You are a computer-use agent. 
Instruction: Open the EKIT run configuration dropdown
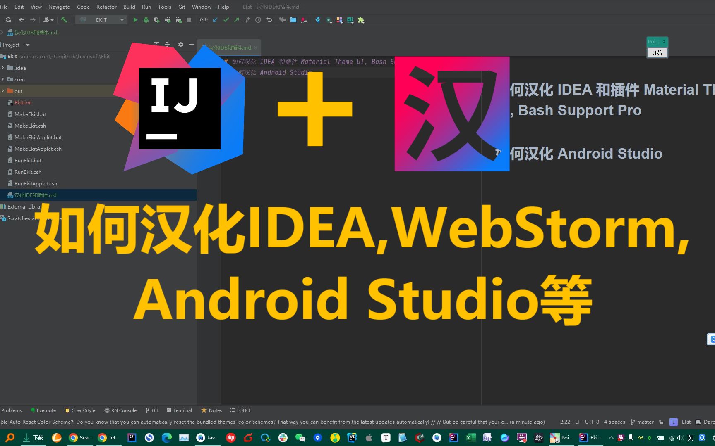tap(102, 20)
